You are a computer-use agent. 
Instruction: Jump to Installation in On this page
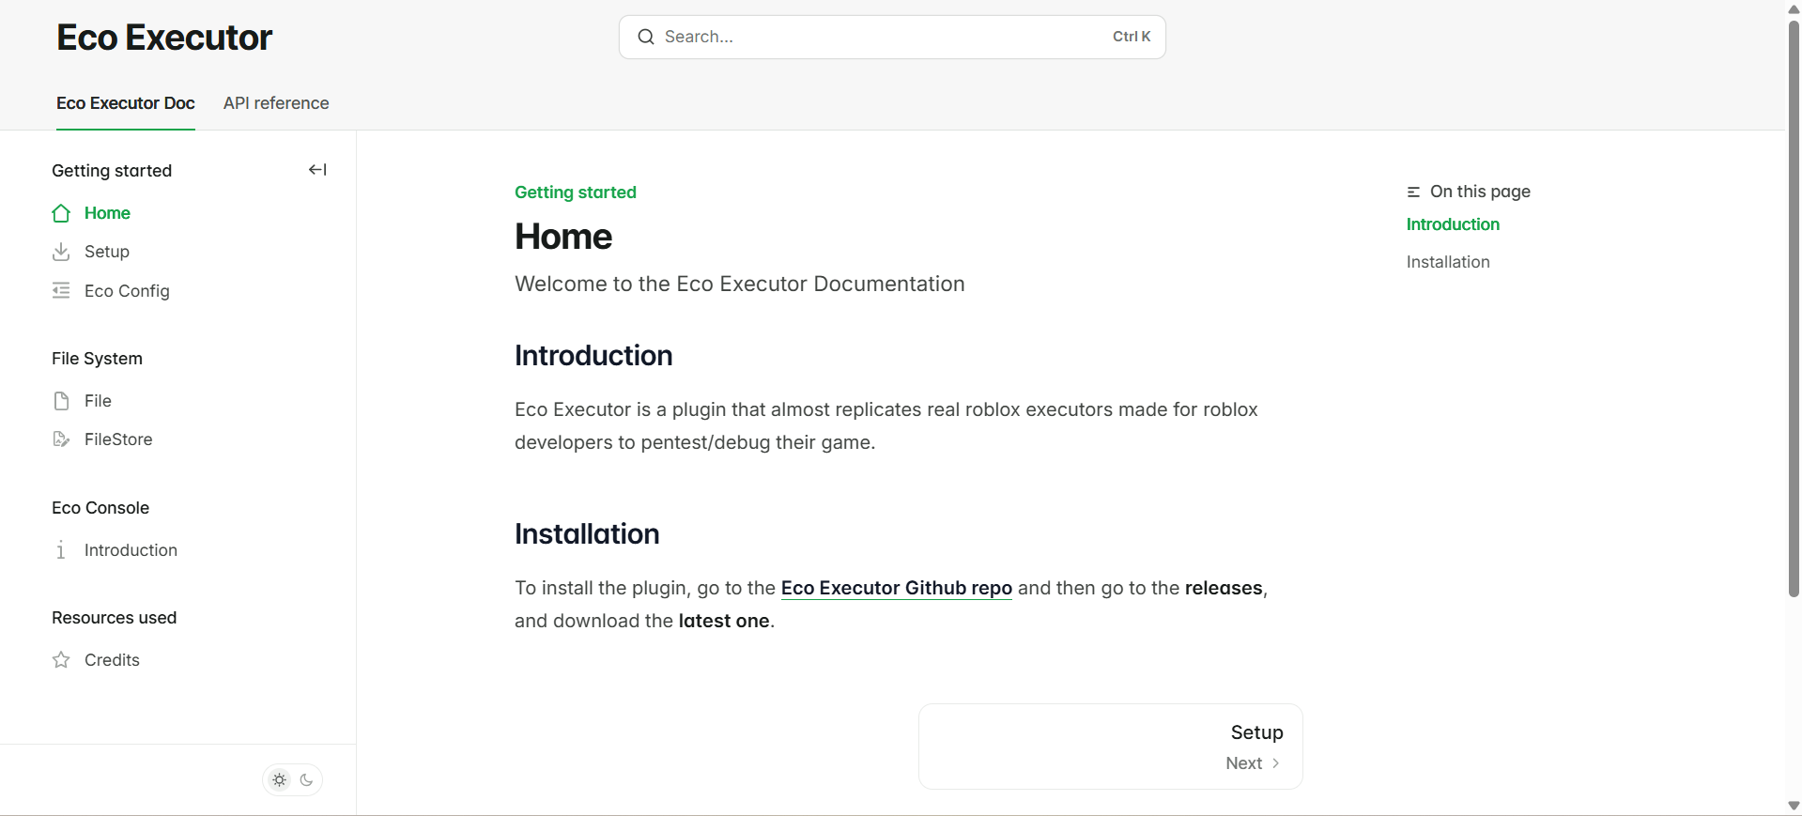[1448, 262]
